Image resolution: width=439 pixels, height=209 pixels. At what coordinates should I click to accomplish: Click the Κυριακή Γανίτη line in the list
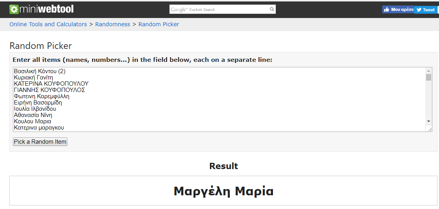pos(33,77)
